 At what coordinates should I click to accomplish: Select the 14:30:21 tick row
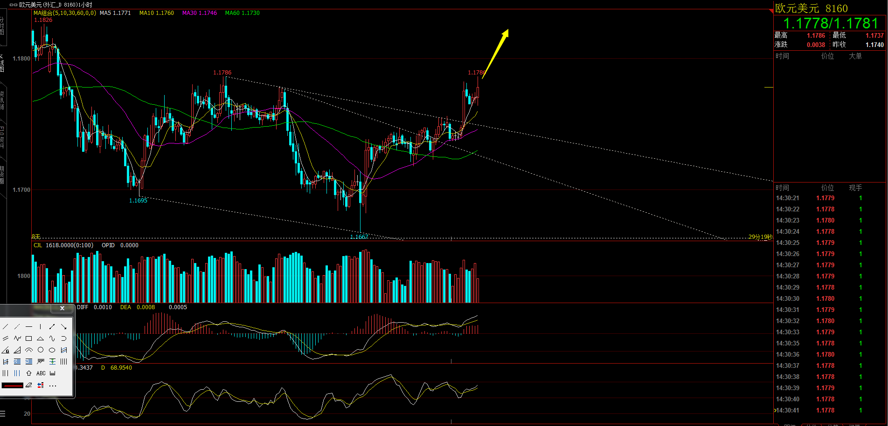(830, 198)
